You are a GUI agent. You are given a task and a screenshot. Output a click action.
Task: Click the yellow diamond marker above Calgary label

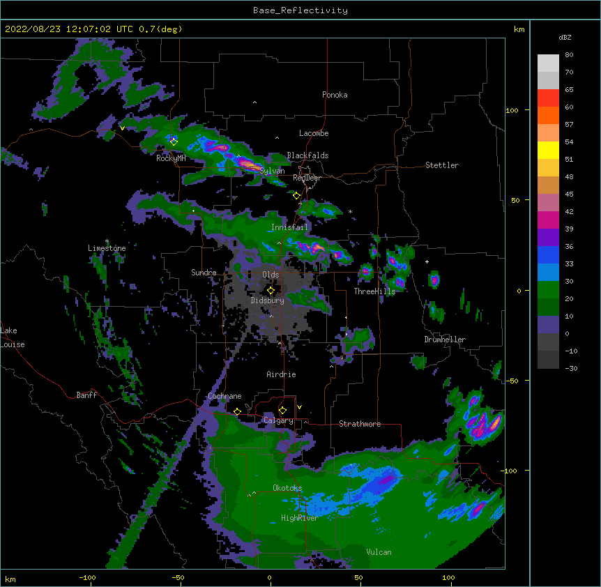tap(282, 411)
